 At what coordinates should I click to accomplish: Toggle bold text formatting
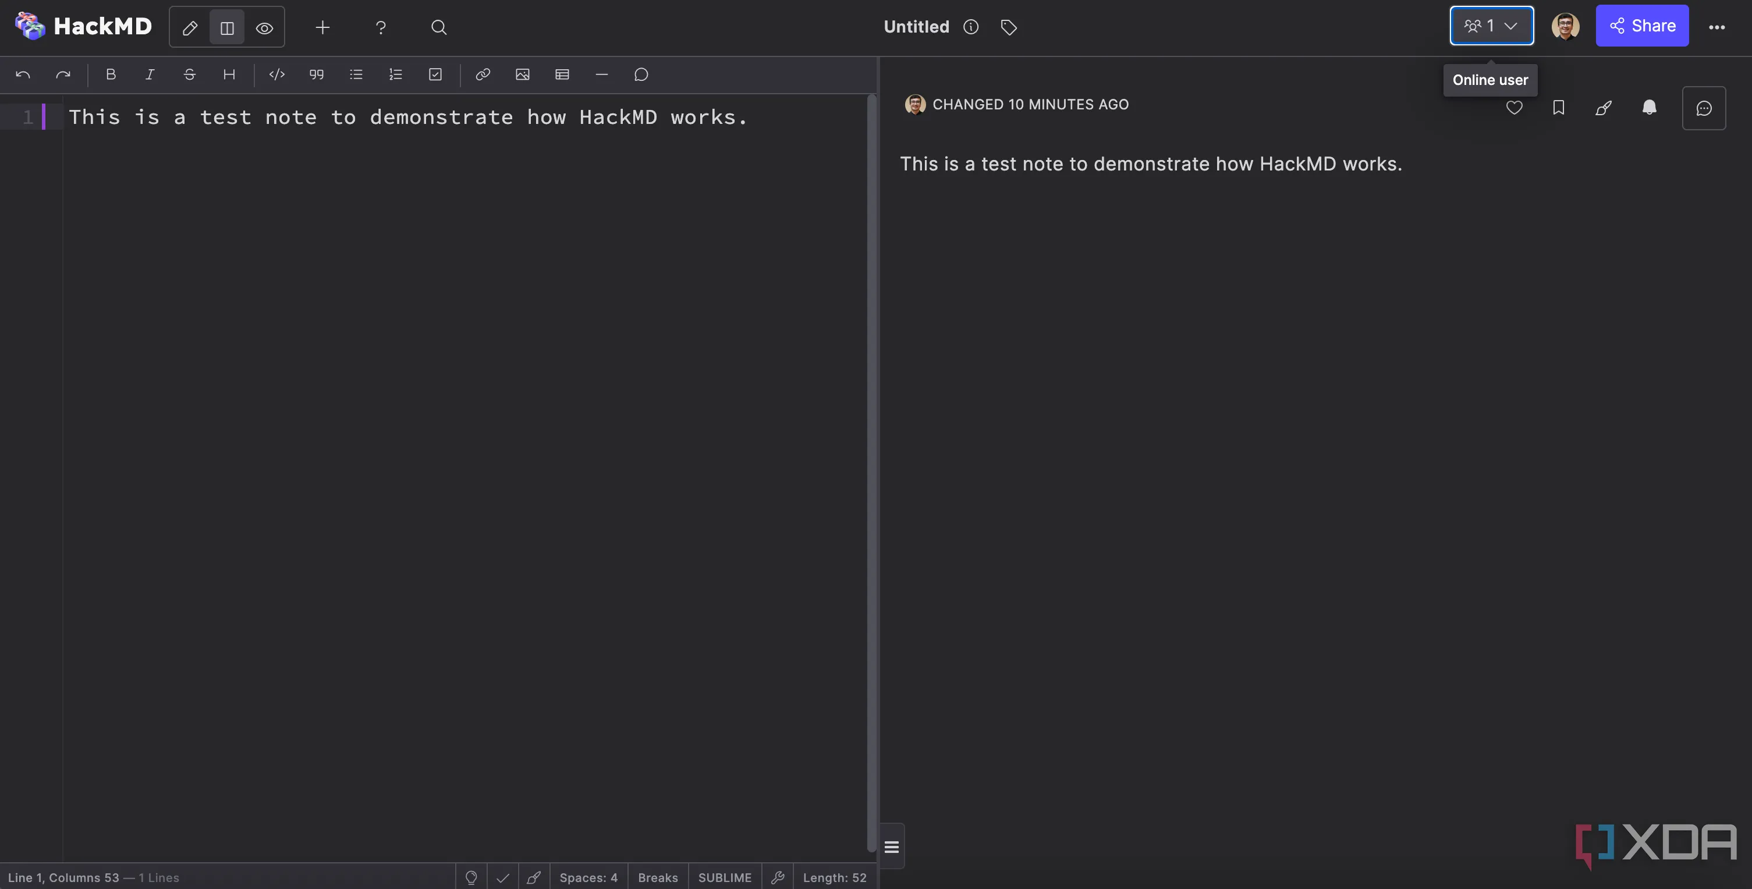[110, 75]
